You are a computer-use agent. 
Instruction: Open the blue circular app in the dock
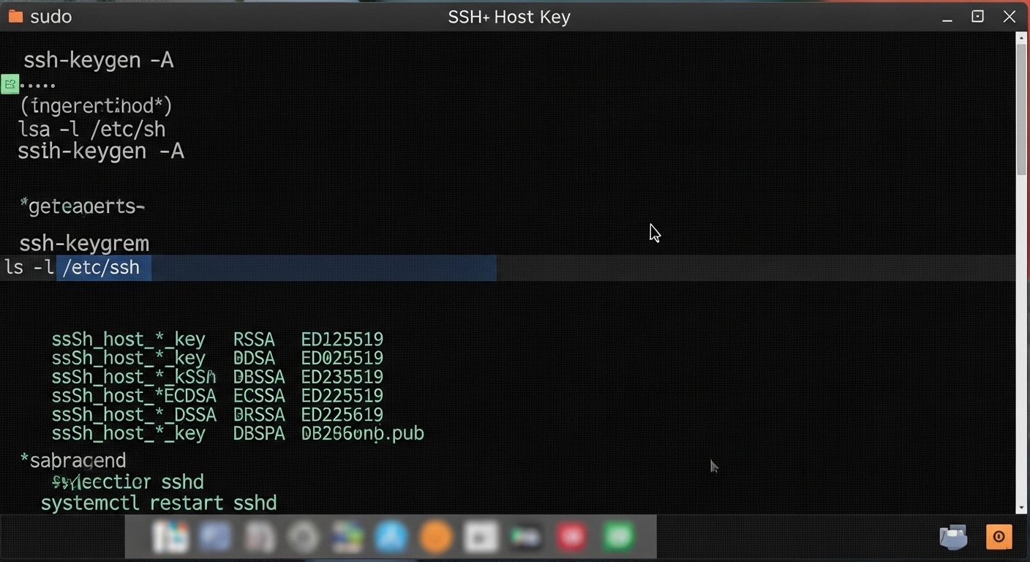coord(391,538)
